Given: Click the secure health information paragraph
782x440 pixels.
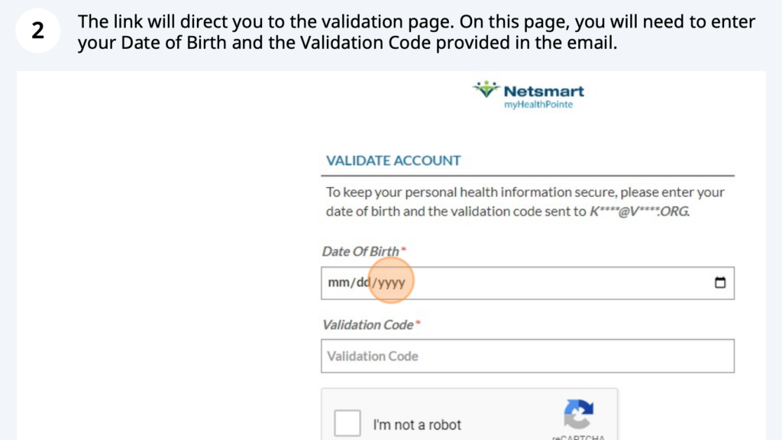Looking at the screenshot, I should [x=525, y=202].
